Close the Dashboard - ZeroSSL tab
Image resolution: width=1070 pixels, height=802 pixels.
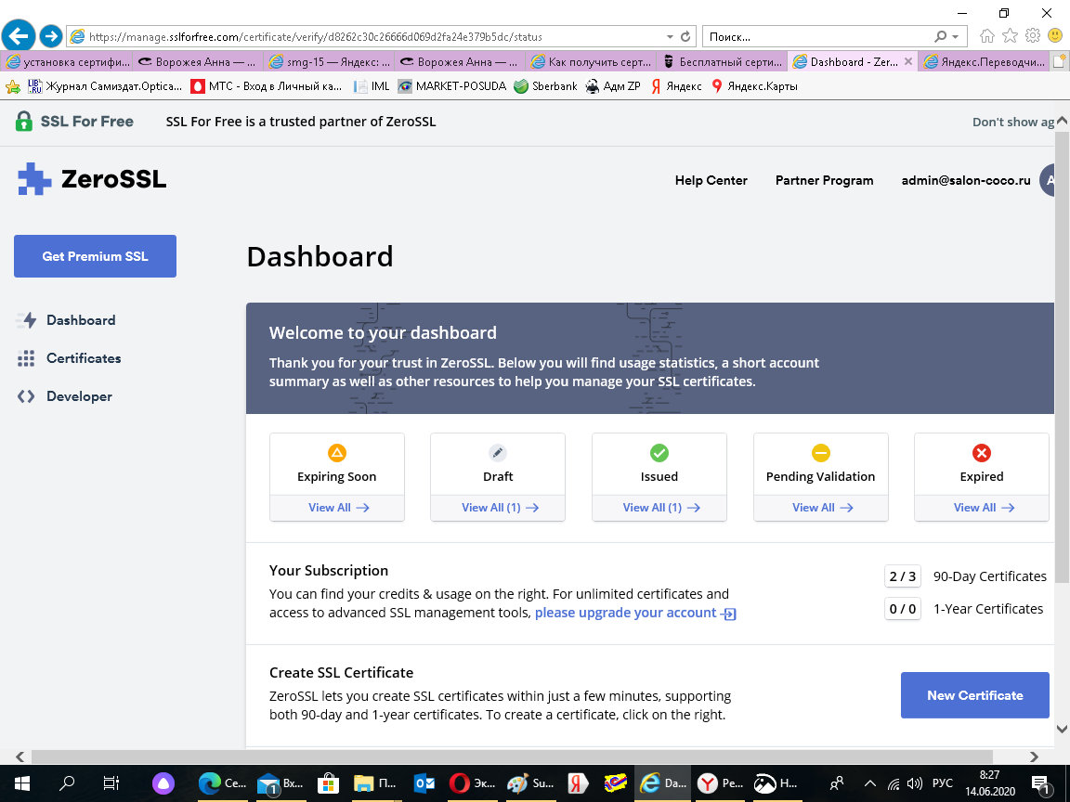(908, 61)
